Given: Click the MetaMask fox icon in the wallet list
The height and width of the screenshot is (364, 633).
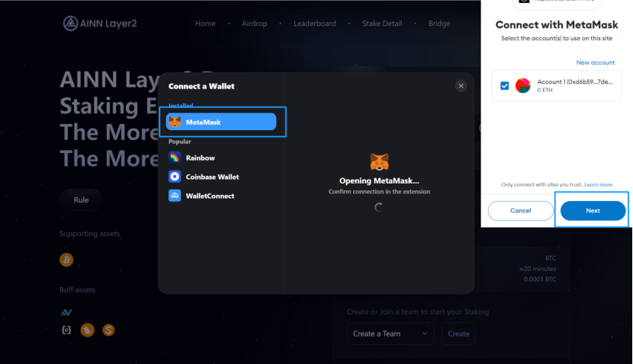Looking at the screenshot, I should (175, 122).
